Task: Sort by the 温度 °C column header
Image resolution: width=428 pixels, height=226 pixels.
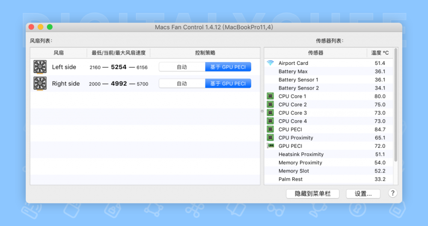Action: tap(380, 53)
